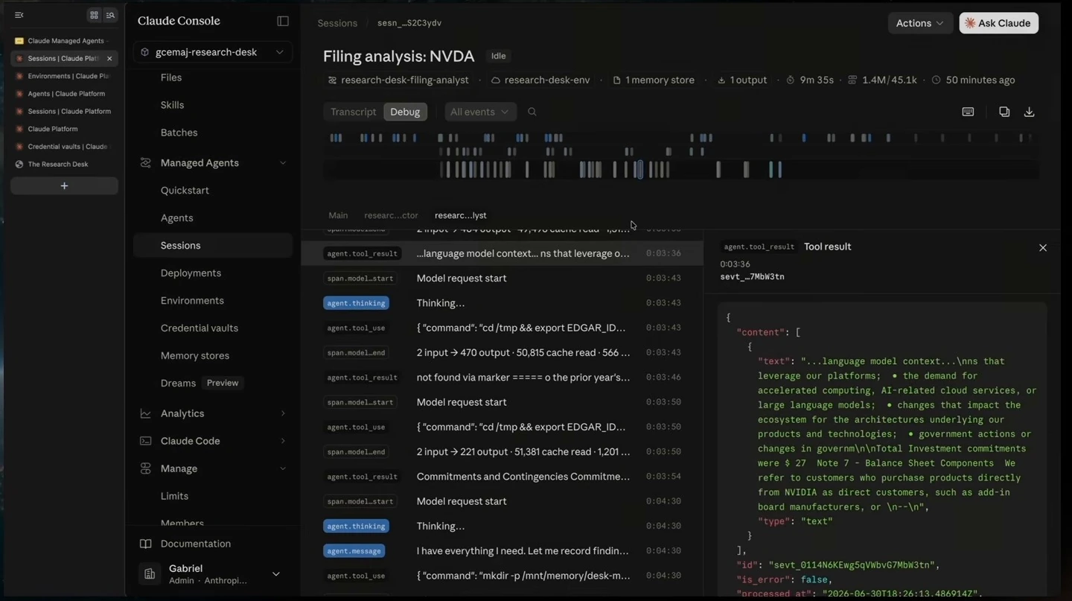The image size is (1072, 601).
Task: Open the Environments browser tab
Action: pos(64,76)
